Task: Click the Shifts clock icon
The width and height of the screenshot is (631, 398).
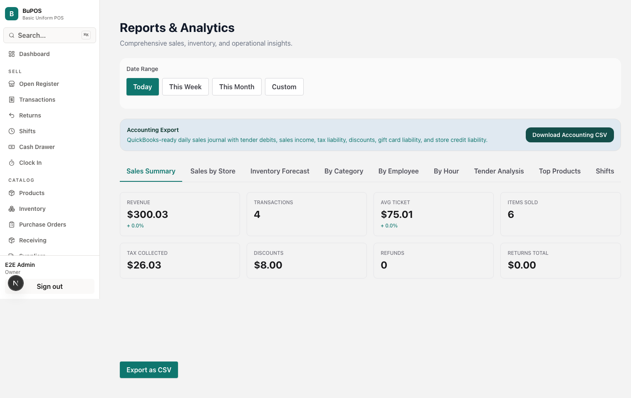Action: coord(12,131)
